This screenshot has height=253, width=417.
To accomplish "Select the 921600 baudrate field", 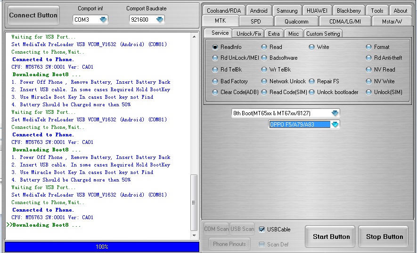I will click(147, 19).
